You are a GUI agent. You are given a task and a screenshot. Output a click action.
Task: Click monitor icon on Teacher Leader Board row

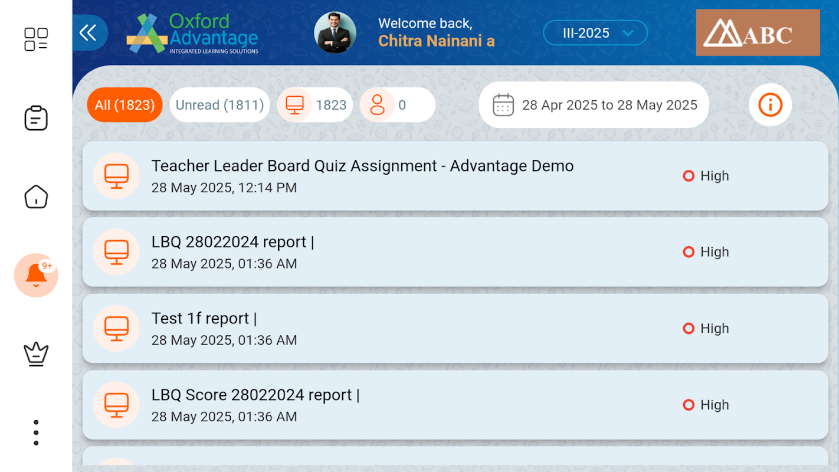[x=116, y=176]
